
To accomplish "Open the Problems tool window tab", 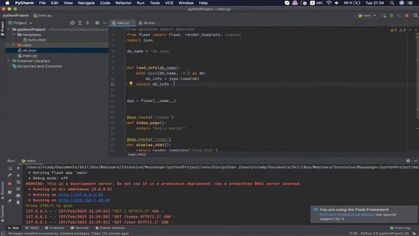I will tap(54, 228).
